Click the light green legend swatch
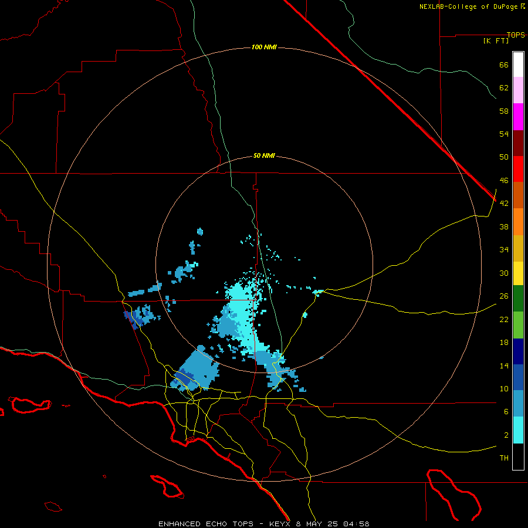Image resolution: width=528 pixels, height=528 pixels. [518, 324]
